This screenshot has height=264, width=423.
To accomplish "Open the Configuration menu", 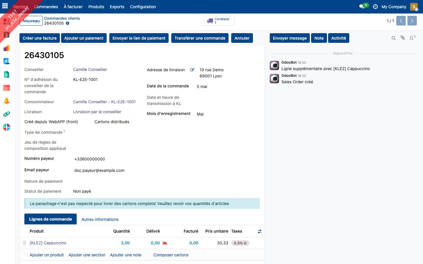I will tap(143, 7).
